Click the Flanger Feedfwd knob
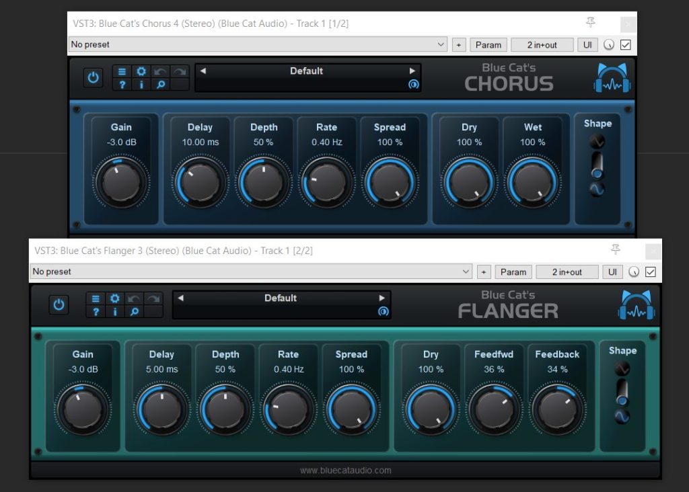Image resolution: width=689 pixels, height=492 pixels. pos(494,409)
